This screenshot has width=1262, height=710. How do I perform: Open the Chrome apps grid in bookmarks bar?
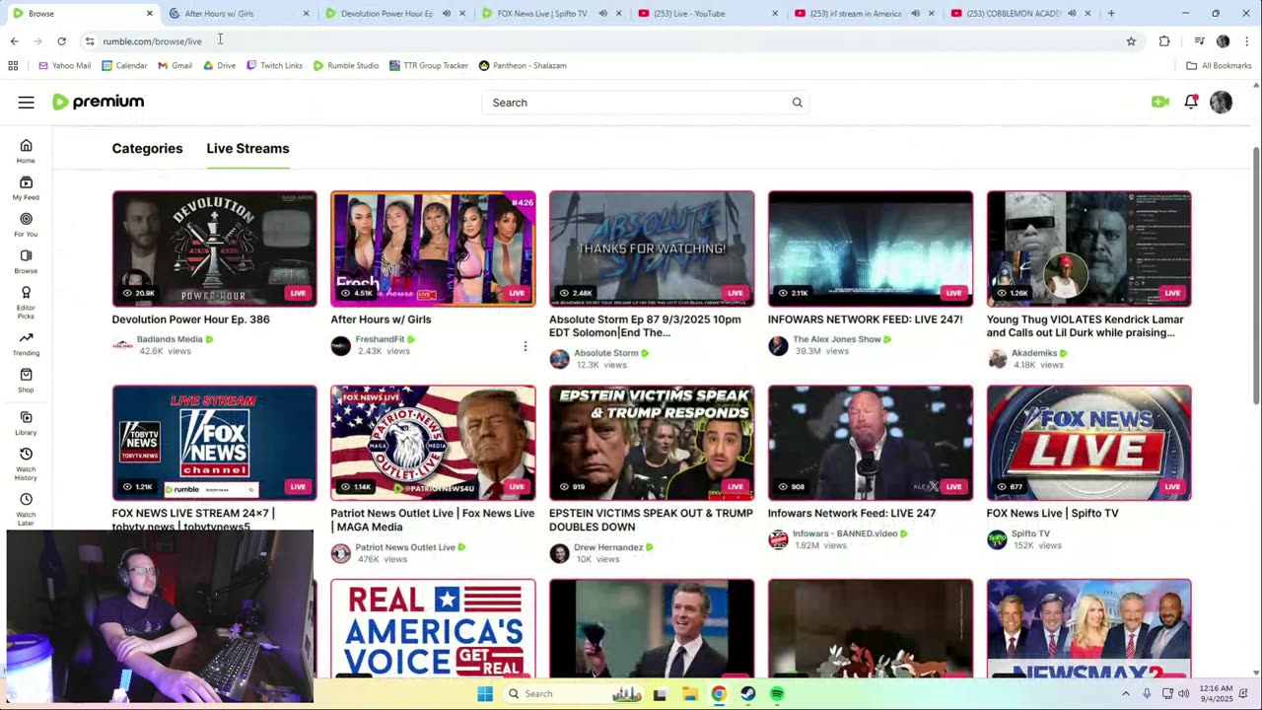point(13,66)
